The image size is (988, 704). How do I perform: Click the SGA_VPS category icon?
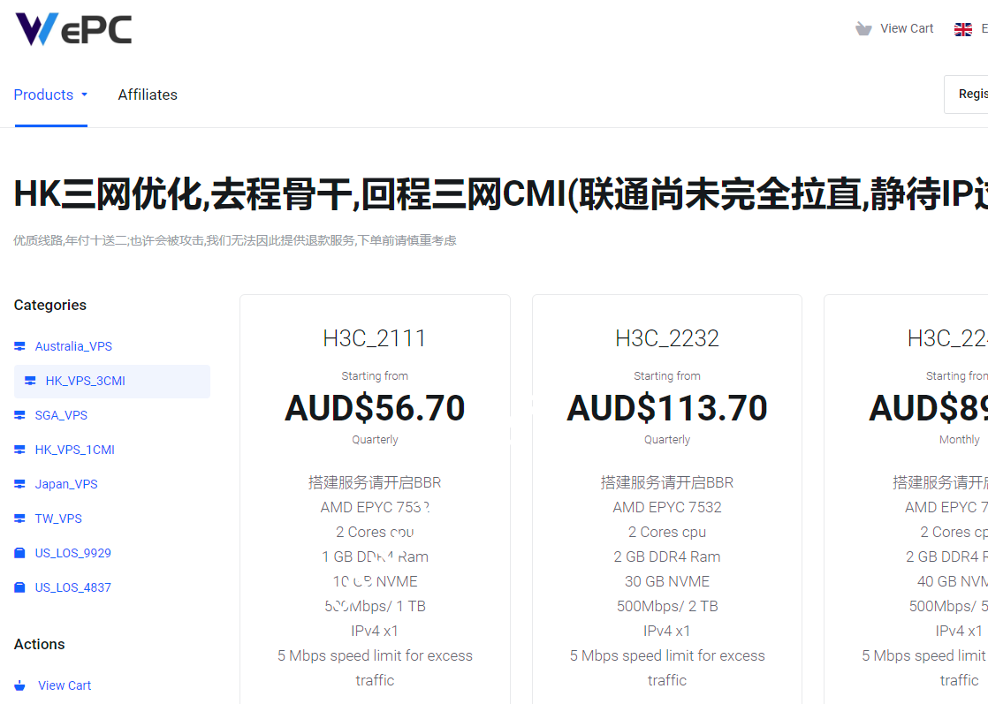click(x=19, y=414)
